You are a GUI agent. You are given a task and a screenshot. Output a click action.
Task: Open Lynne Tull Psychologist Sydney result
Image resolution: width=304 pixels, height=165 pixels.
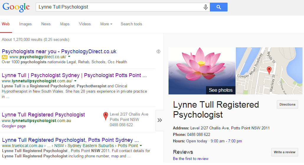pyautogui.click(x=74, y=75)
